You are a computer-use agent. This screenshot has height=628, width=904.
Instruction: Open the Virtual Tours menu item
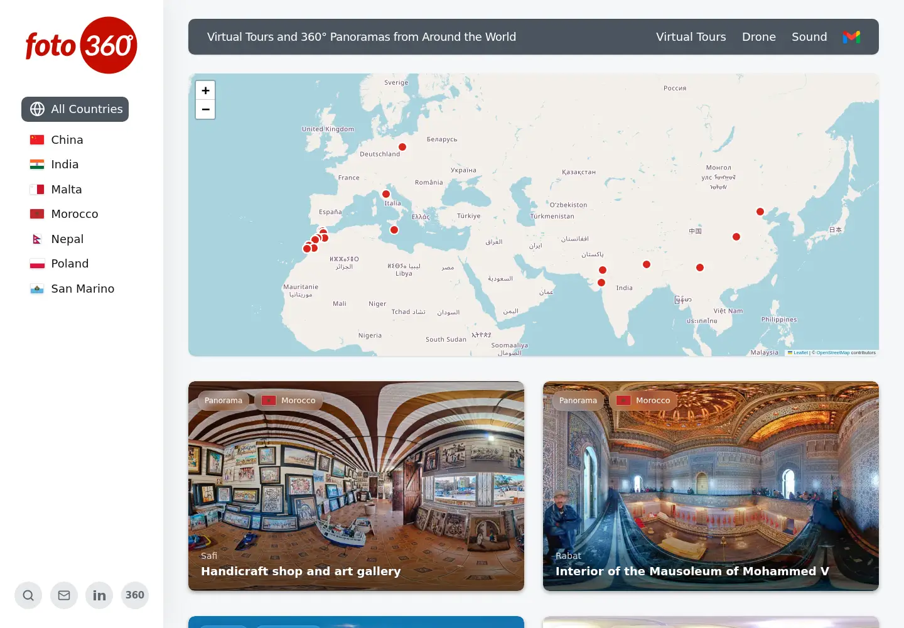691,37
